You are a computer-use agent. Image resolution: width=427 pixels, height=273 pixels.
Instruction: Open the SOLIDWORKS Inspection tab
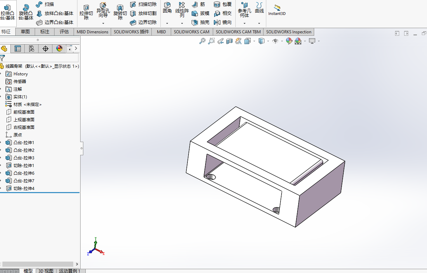pos(289,32)
